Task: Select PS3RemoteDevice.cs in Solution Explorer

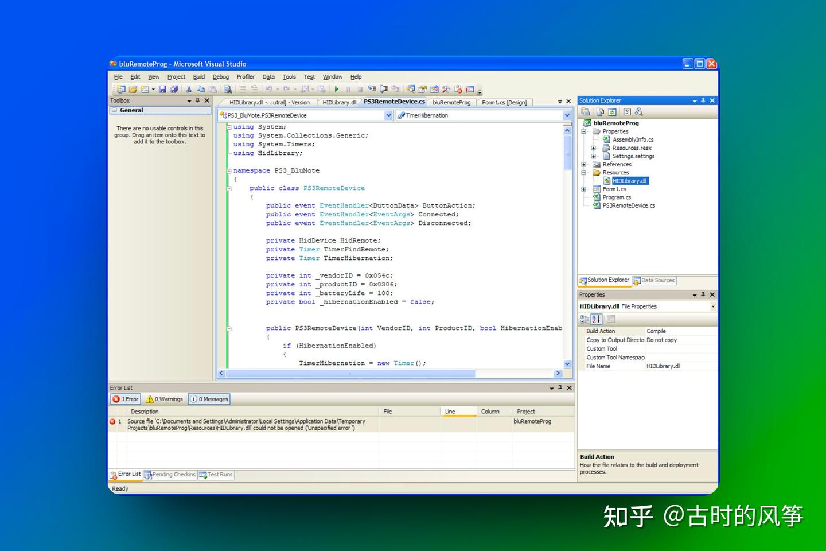Action: click(629, 205)
